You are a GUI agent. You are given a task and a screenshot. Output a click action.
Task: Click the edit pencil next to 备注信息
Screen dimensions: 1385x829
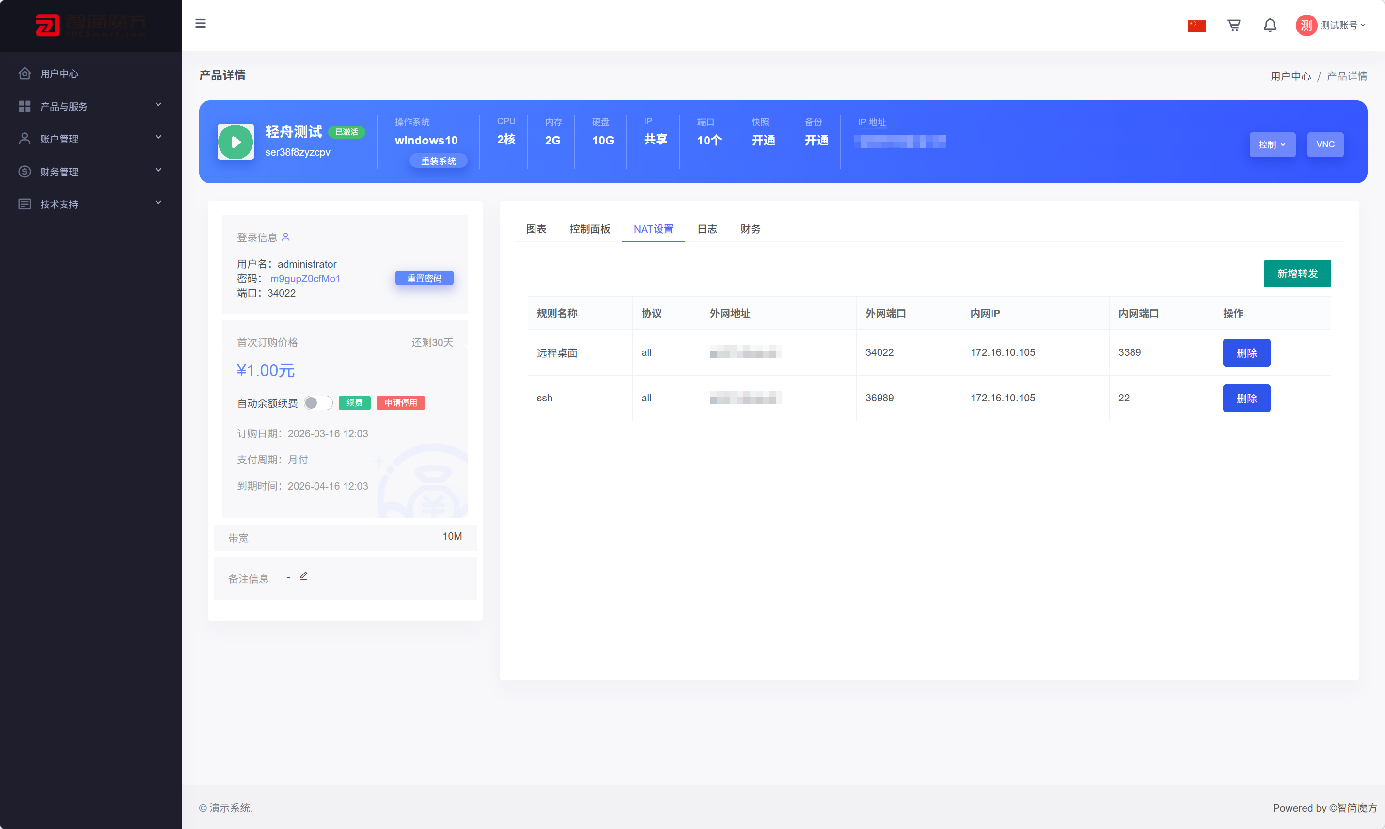[304, 576]
